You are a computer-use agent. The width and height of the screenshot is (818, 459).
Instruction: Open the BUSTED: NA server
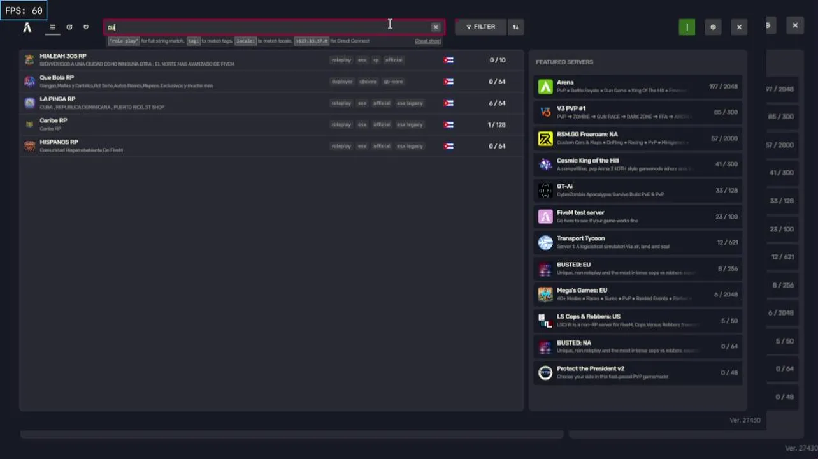[x=638, y=346]
